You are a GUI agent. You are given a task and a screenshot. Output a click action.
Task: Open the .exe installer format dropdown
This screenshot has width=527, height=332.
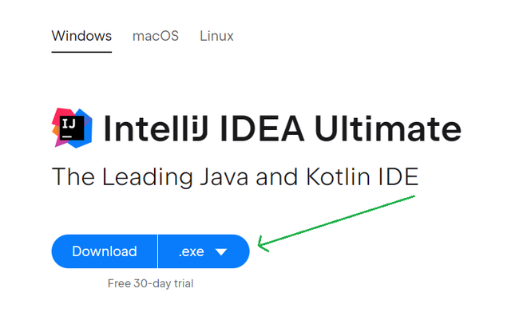point(204,251)
